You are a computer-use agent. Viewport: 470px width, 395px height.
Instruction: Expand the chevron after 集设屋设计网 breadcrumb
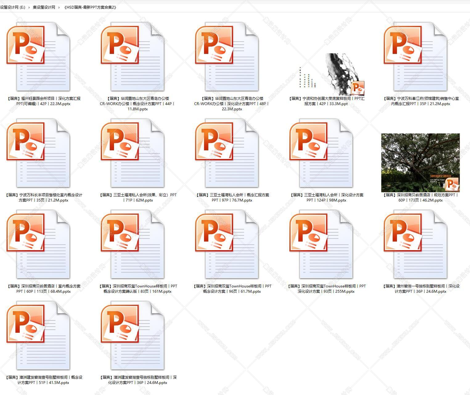click(x=59, y=7)
